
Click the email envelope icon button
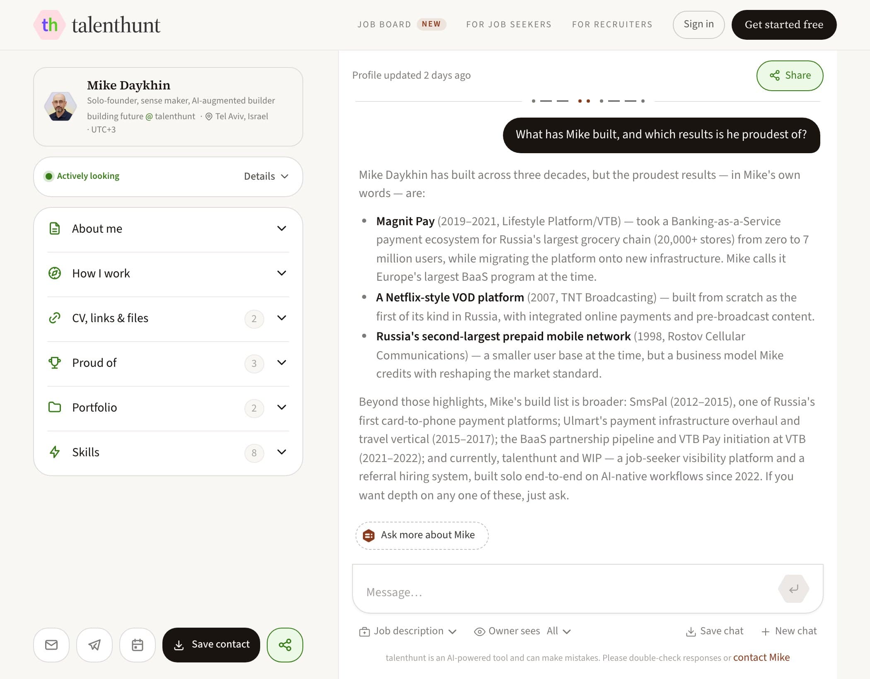(51, 645)
